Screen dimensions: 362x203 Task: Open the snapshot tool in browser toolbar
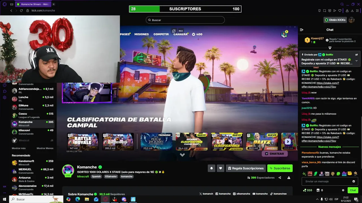coord(324,11)
